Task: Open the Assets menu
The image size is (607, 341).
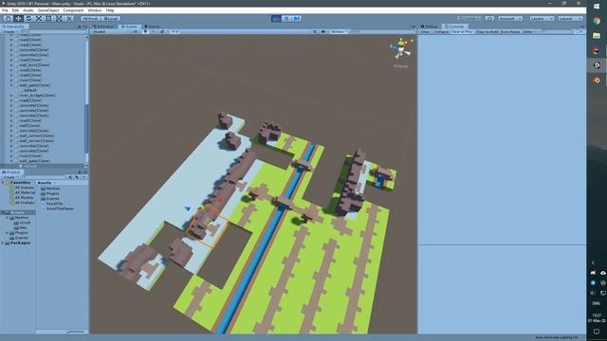Action: click(28, 10)
